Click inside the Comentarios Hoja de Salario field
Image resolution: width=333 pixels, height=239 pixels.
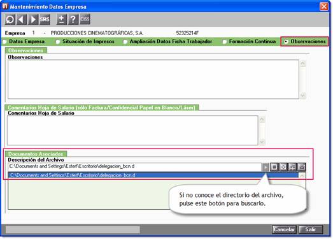tap(132, 131)
